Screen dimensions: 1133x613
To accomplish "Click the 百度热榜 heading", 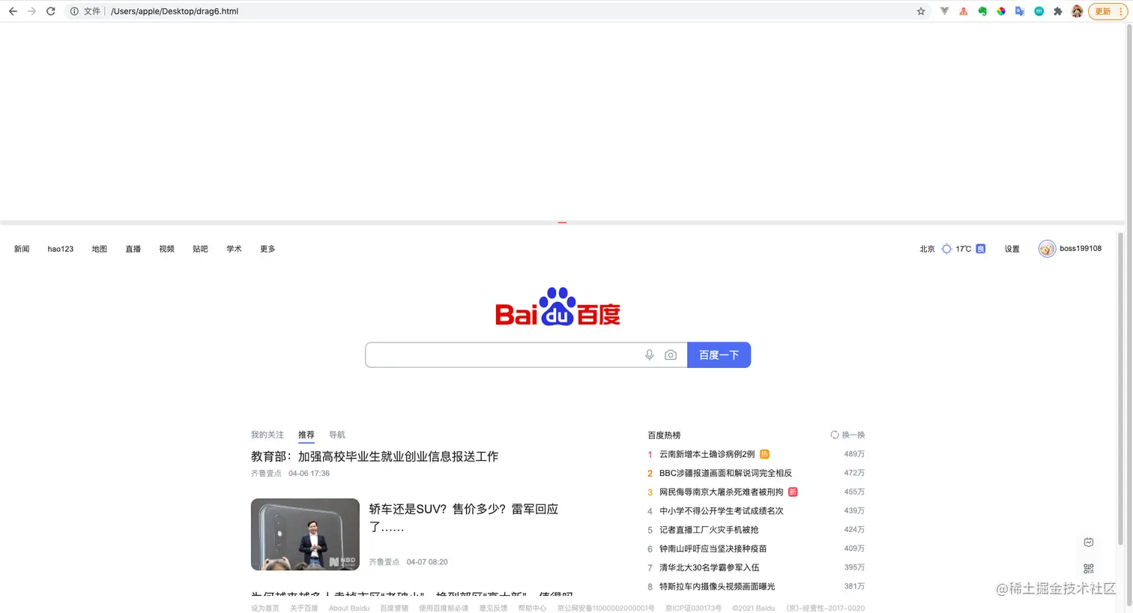I will [x=664, y=435].
